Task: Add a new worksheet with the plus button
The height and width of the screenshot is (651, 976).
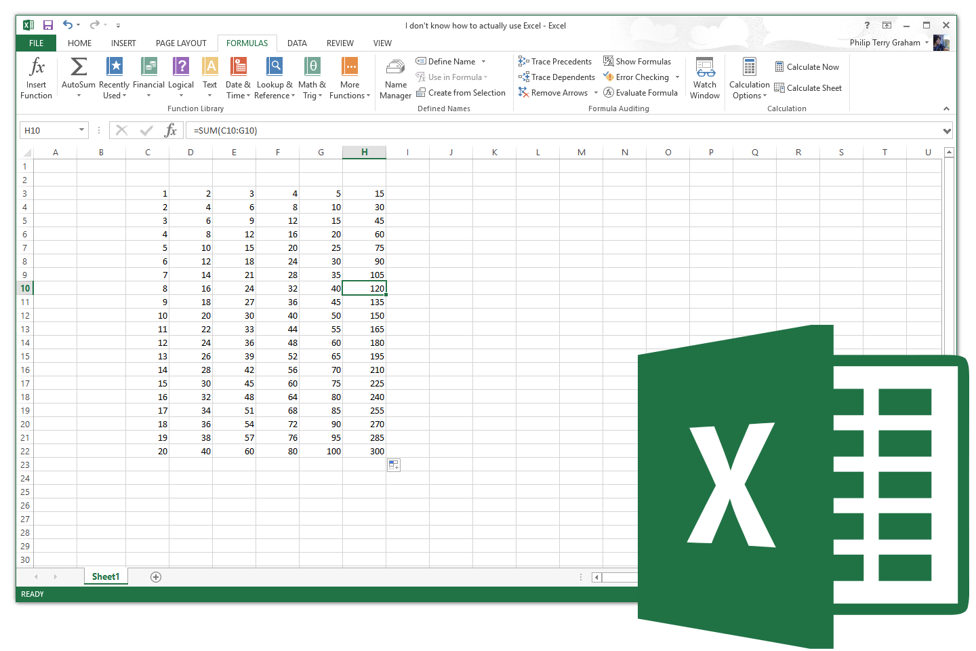Action: click(x=155, y=576)
